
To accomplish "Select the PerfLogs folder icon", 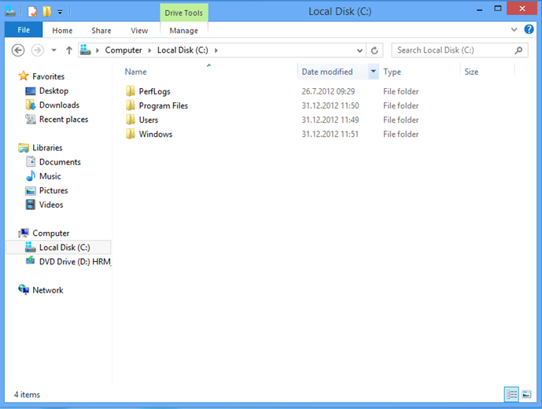I will [x=131, y=91].
